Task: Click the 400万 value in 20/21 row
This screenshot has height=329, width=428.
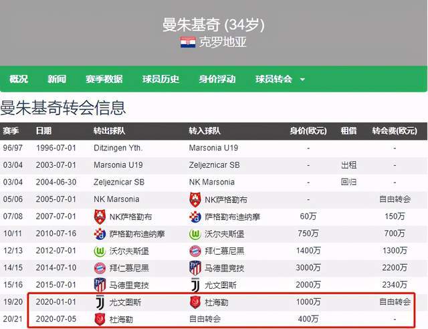Action: (x=308, y=319)
